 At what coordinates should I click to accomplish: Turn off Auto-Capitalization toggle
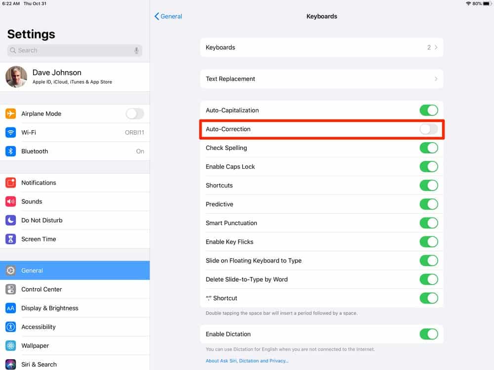pyautogui.click(x=428, y=110)
